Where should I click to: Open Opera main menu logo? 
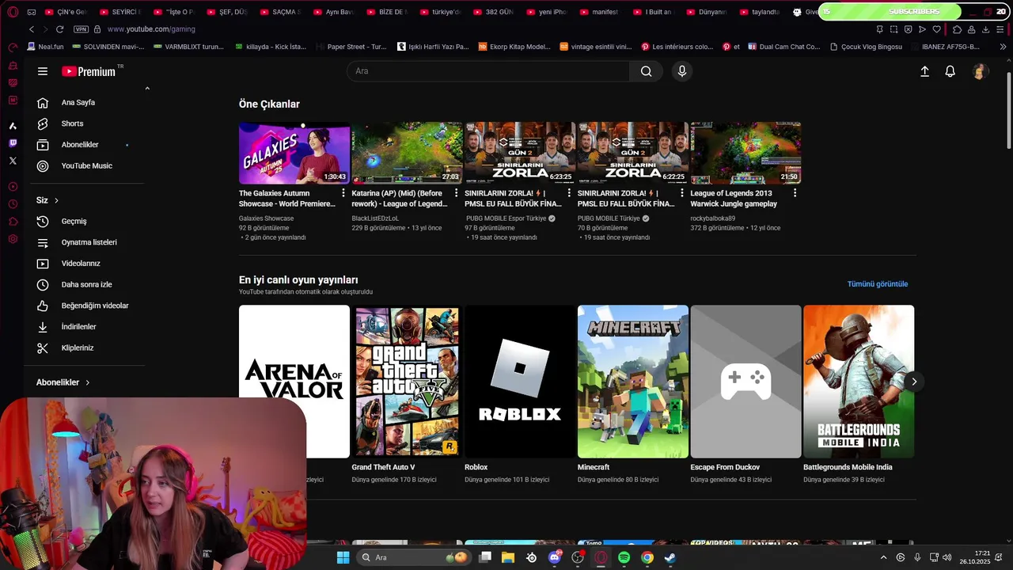13,12
